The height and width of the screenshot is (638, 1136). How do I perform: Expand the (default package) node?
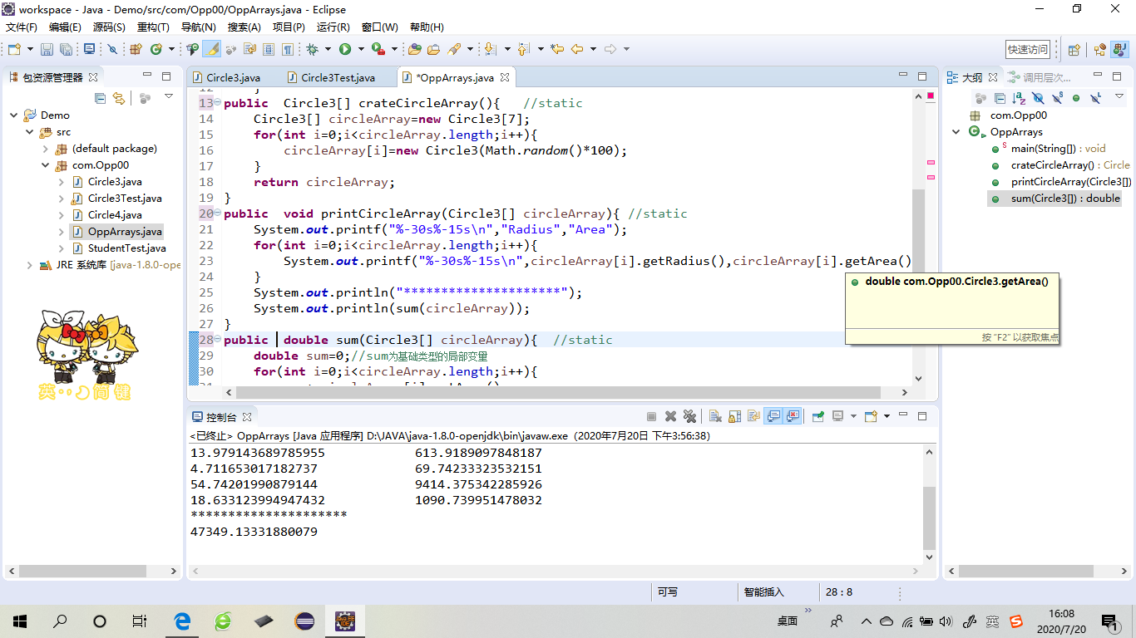point(46,149)
